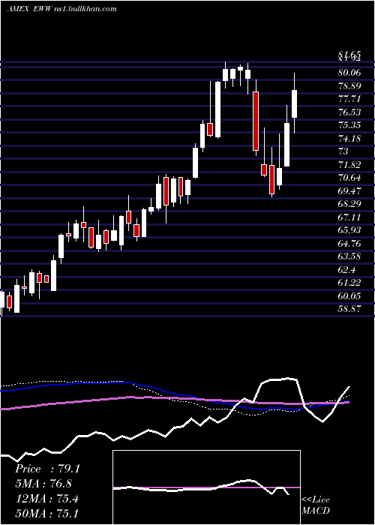Viewport: 375px width, 525px height.
Task: Click the 65.93 price axis label
Action: (349, 230)
